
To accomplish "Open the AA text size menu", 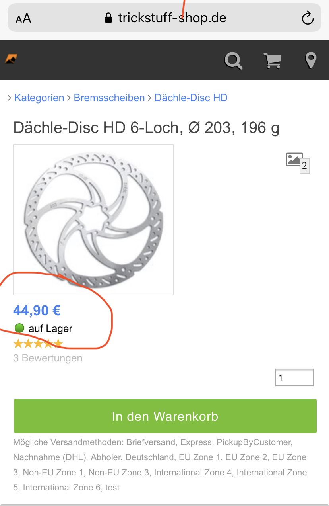I will 23,18.
